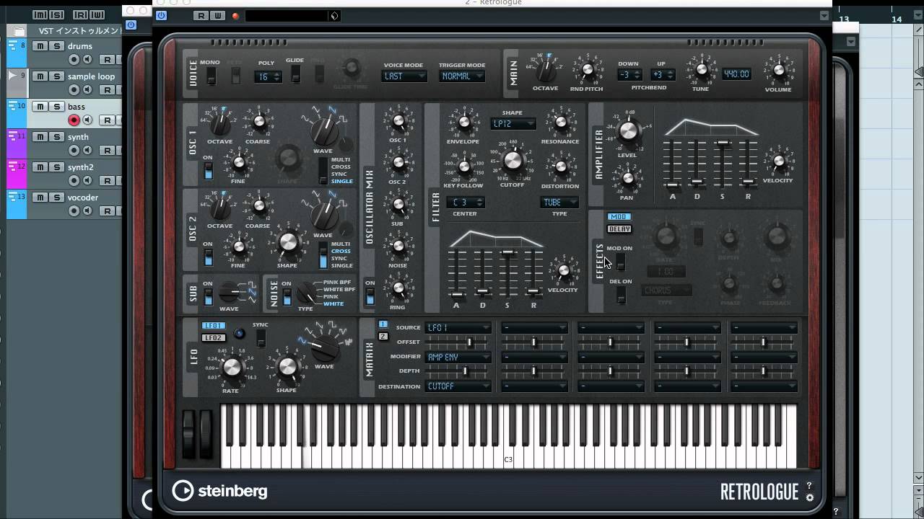Click the Rnd Pitch knob

point(587,70)
